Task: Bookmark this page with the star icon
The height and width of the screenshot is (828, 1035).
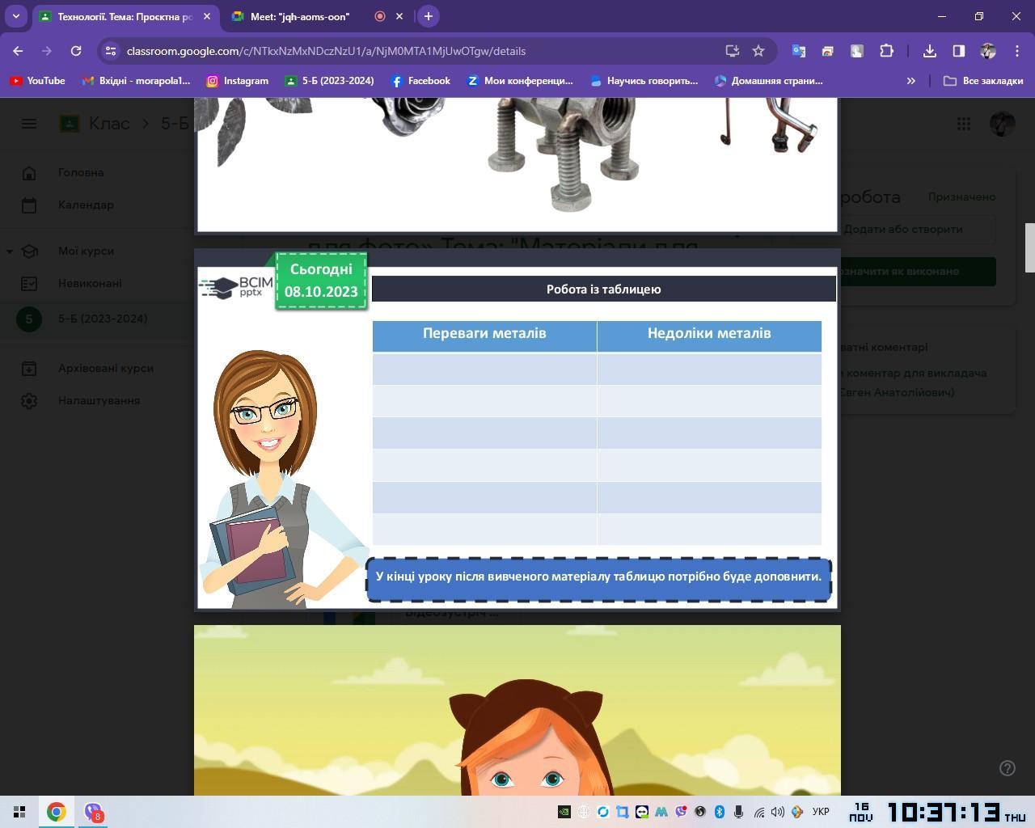Action: [758, 51]
